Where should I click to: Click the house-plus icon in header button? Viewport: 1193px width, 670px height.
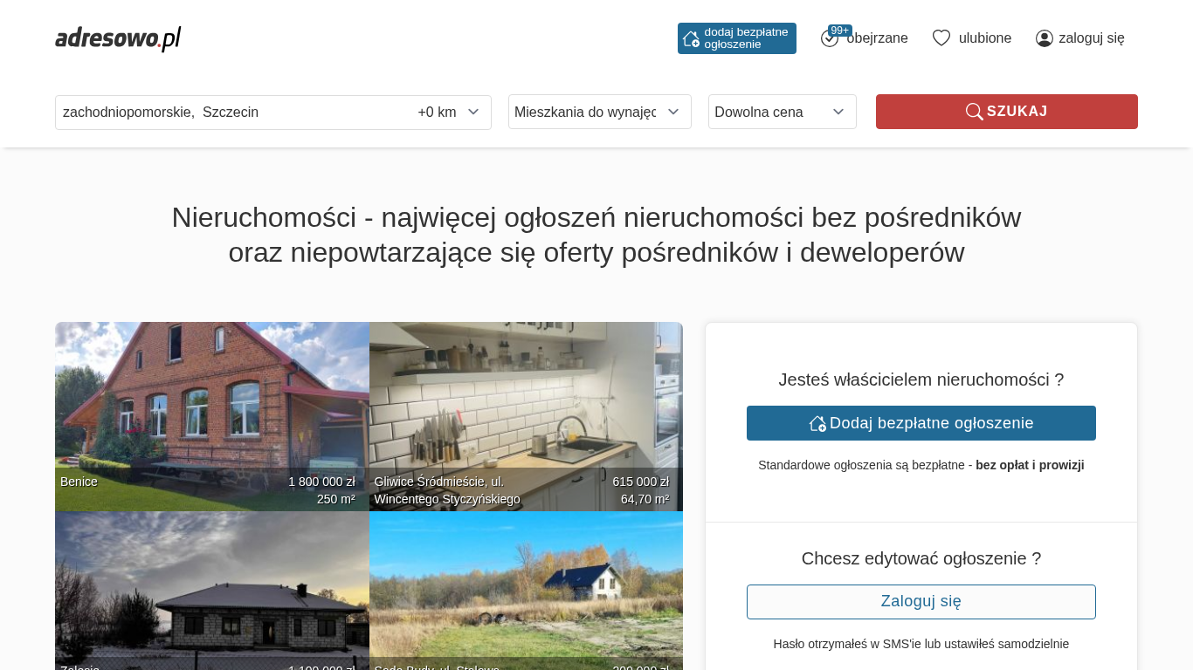(x=691, y=38)
